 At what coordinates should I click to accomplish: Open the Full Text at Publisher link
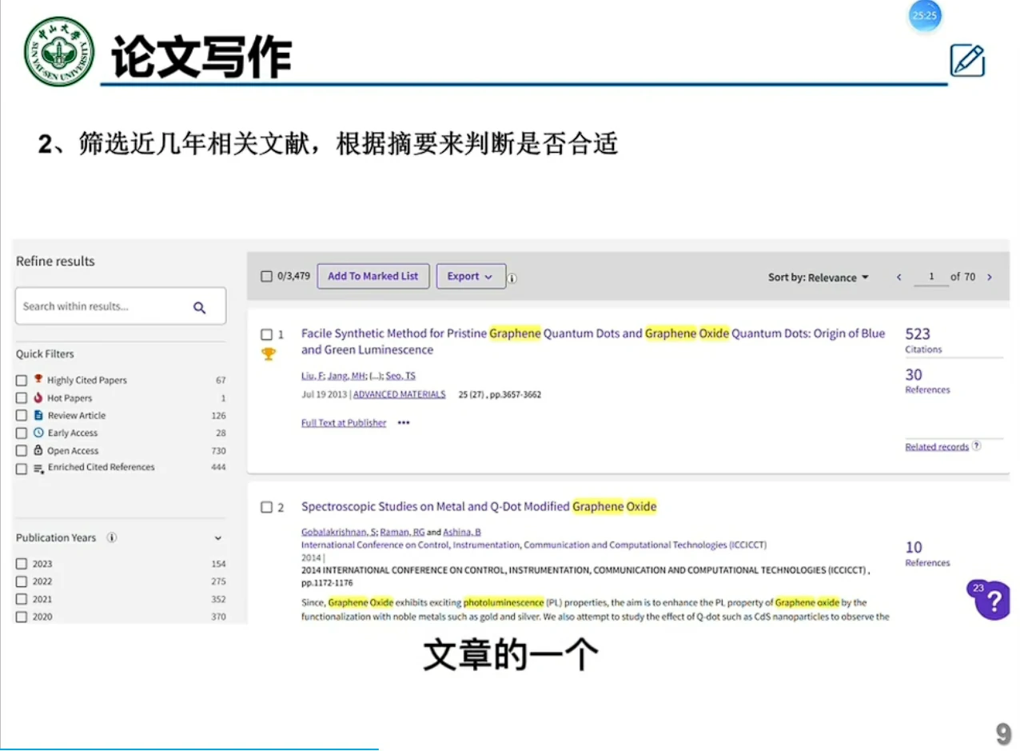[x=343, y=423]
